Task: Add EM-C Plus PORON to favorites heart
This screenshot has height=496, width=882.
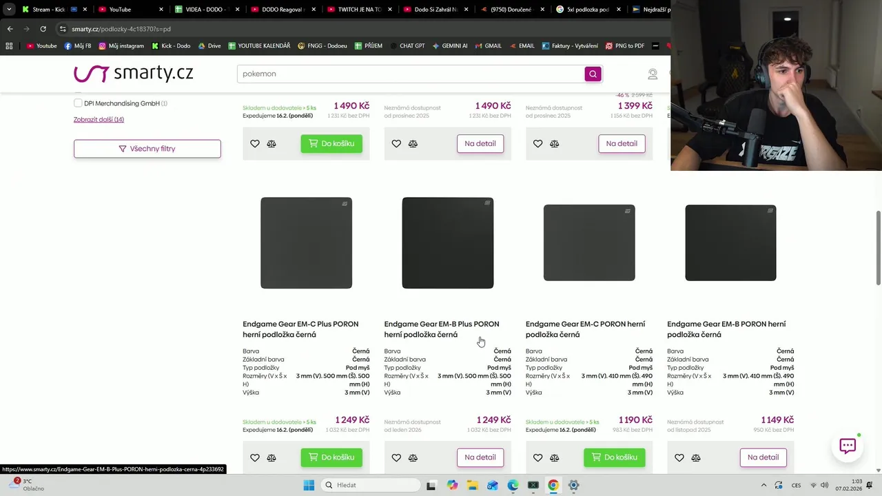Action: 255,457
